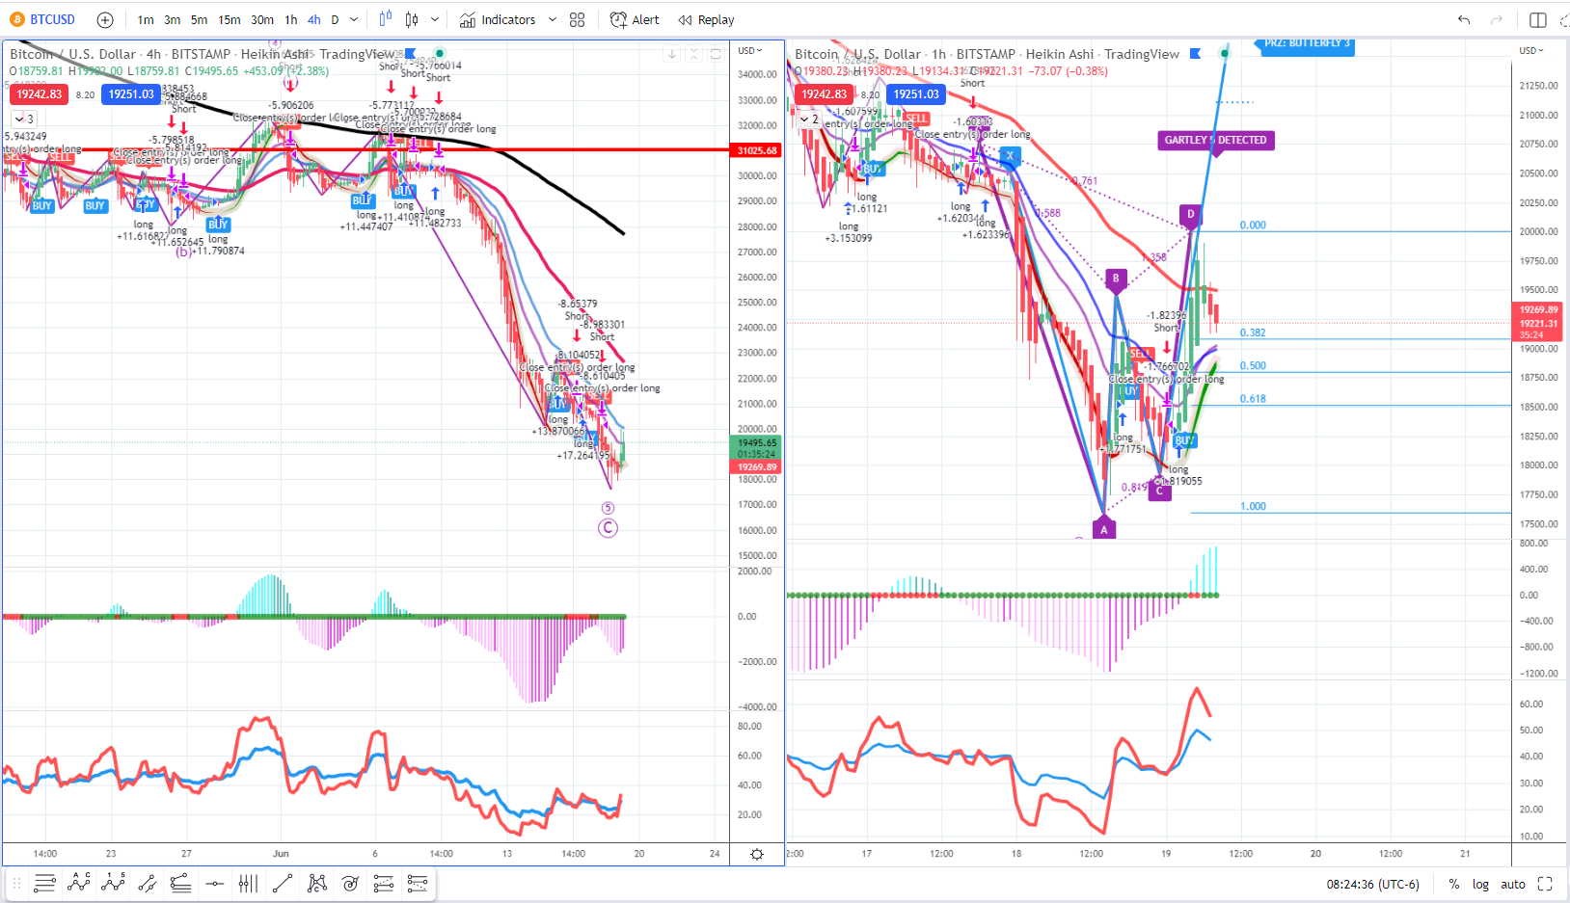1570x903 pixels.
Task: Select the trend line tool
Action: click(283, 884)
